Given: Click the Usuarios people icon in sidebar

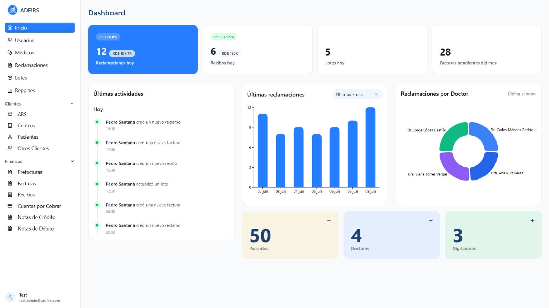Looking at the screenshot, I should pos(10,40).
